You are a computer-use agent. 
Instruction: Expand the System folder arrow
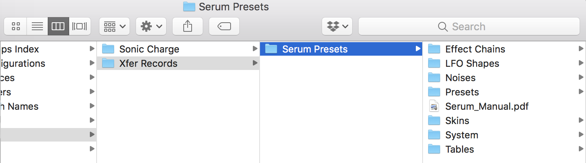[581, 135]
